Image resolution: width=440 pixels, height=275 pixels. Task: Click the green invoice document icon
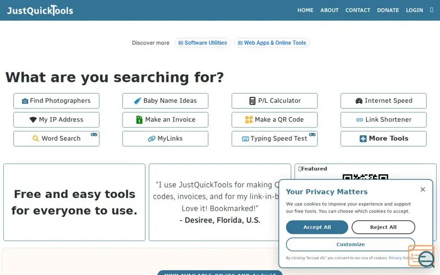pyautogui.click(x=139, y=119)
